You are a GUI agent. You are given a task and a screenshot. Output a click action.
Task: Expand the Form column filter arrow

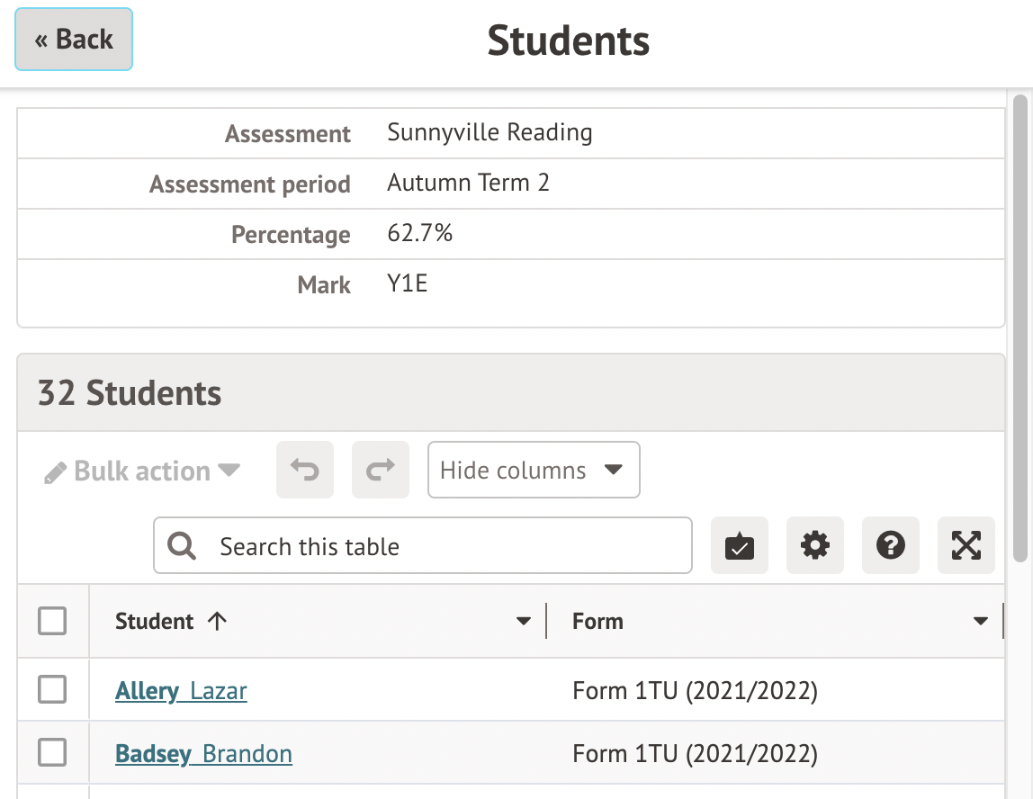(x=981, y=622)
